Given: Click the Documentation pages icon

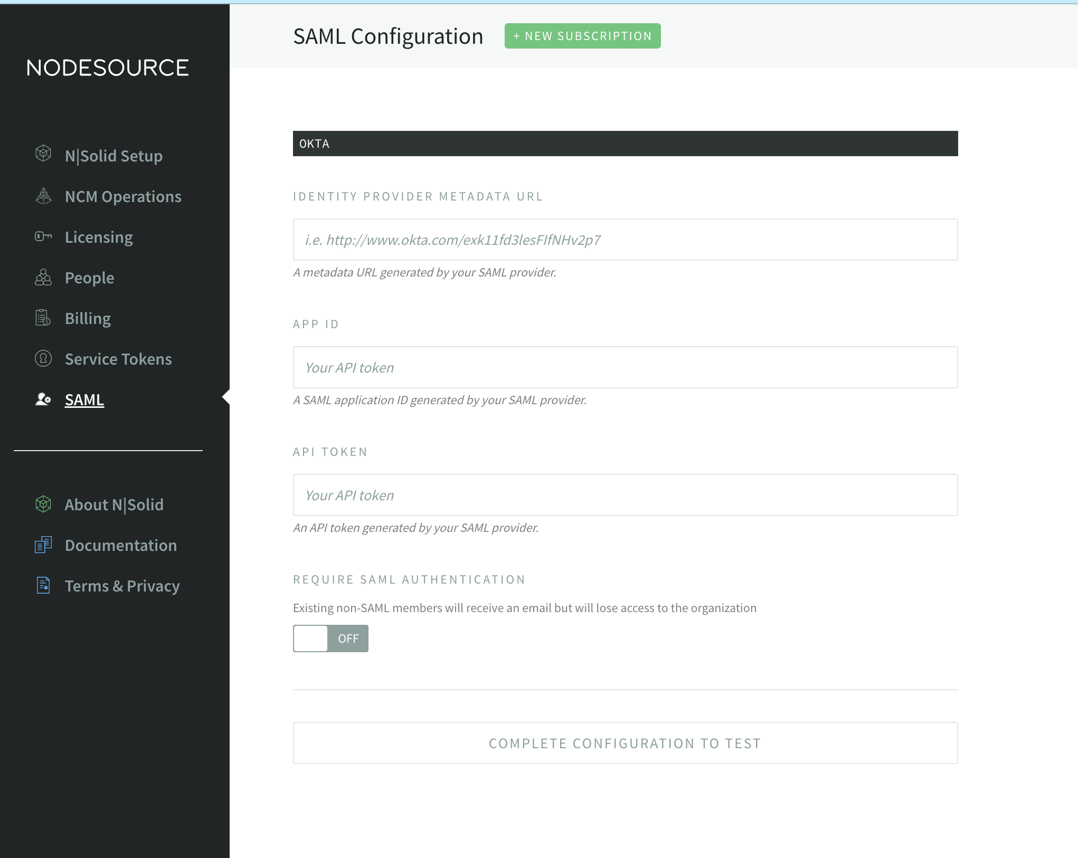Looking at the screenshot, I should pyautogui.click(x=43, y=545).
